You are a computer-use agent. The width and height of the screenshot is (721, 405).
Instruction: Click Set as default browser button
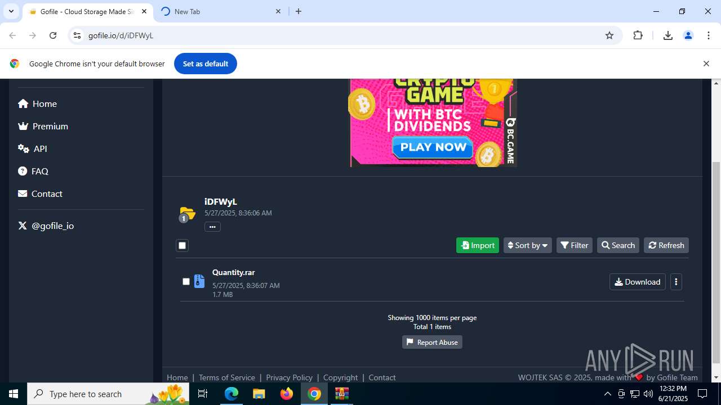[x=206, y=64]
